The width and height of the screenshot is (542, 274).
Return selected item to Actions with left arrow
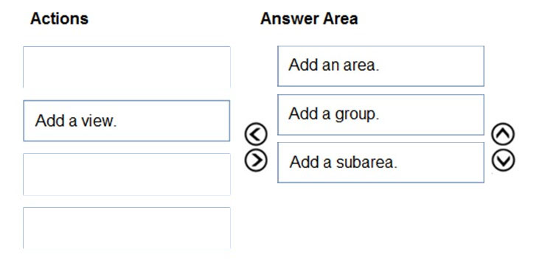point(256,134)
